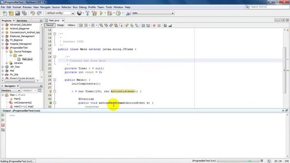Click the Shift Line Left icon
Image resolution: width=290 pixels, height=163 pixels.
143,25
